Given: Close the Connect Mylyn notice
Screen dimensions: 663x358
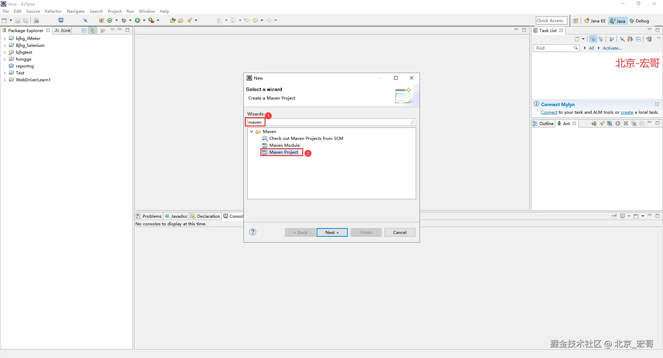Looking at the screenshot, I should (657, 104).
